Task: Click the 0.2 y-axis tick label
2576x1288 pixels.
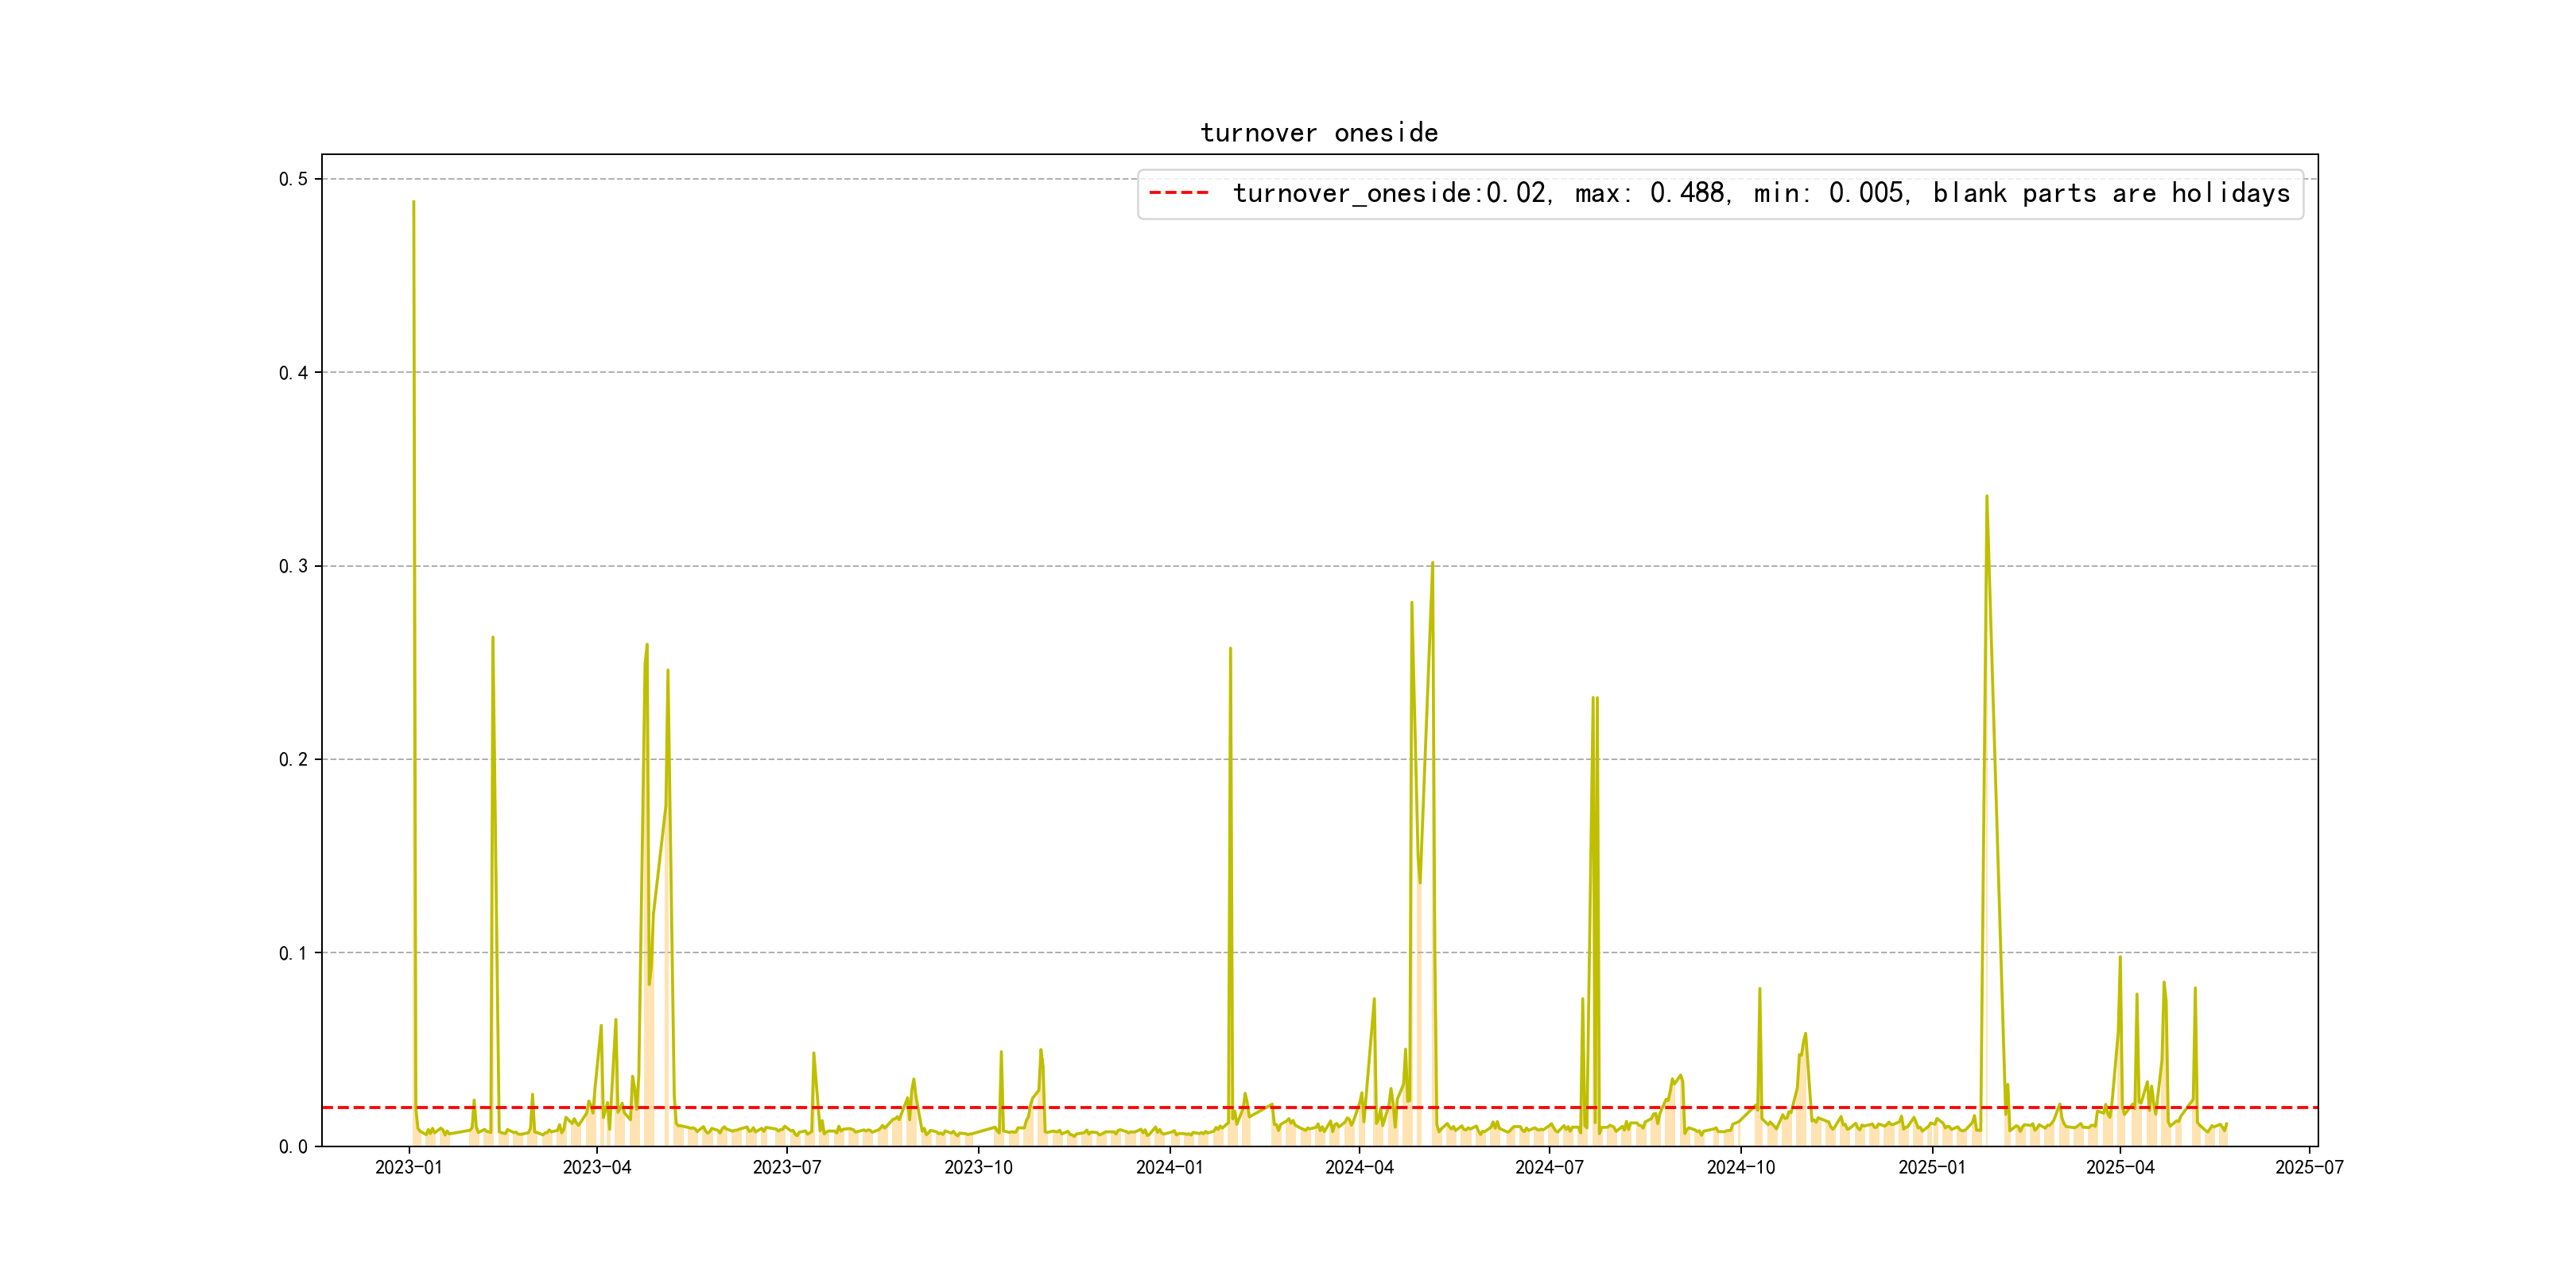Action: click(293, 760)
